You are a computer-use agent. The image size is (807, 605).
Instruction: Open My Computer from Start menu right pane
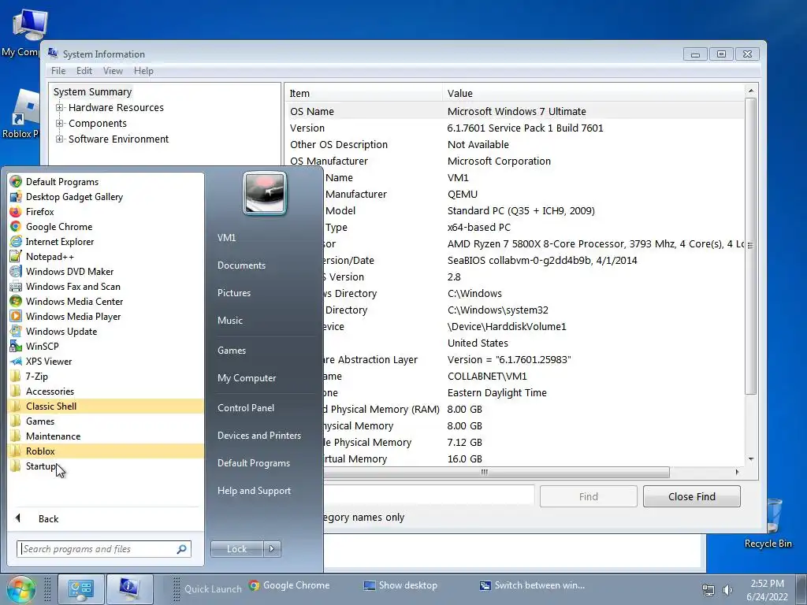(247, 377)
